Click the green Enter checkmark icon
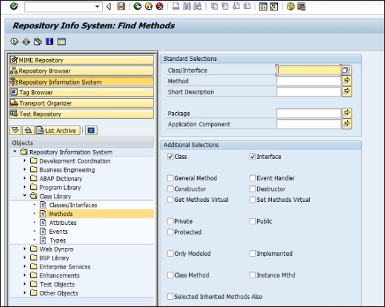This screenshot has width=385, height=307. tap(14, 6)
